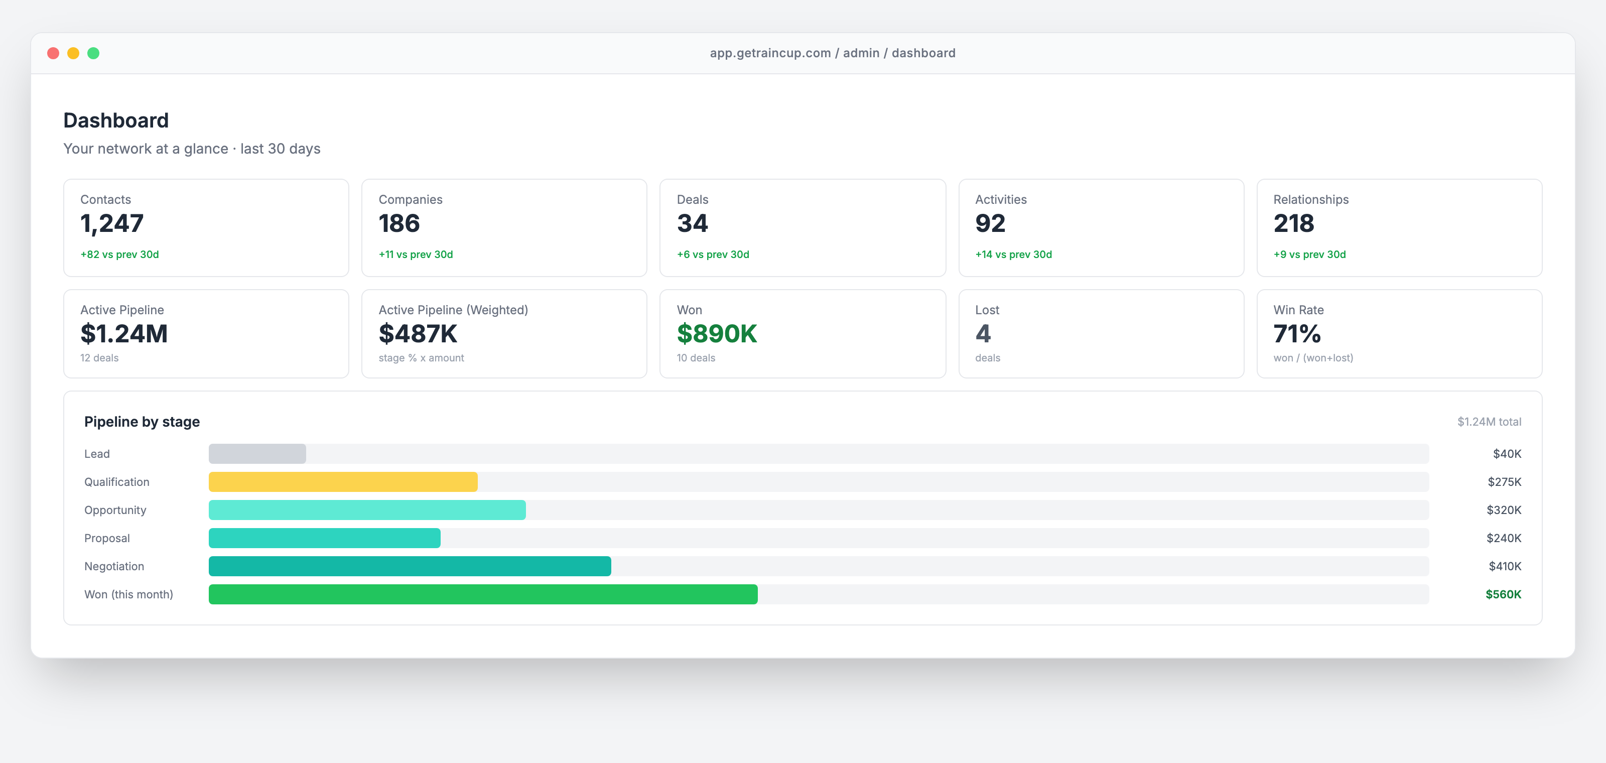Click the 'stage % x amount' caption
Viewport: 1606px width, 763px height.
[422, 358]
